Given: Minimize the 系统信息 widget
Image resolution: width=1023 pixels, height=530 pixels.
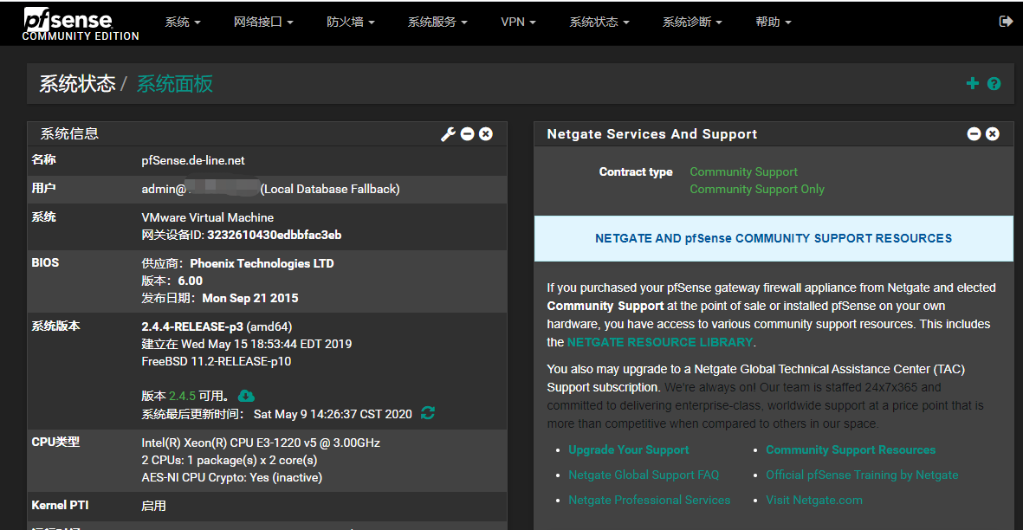Looking at the screenshot, I should (x=467, y=133).
